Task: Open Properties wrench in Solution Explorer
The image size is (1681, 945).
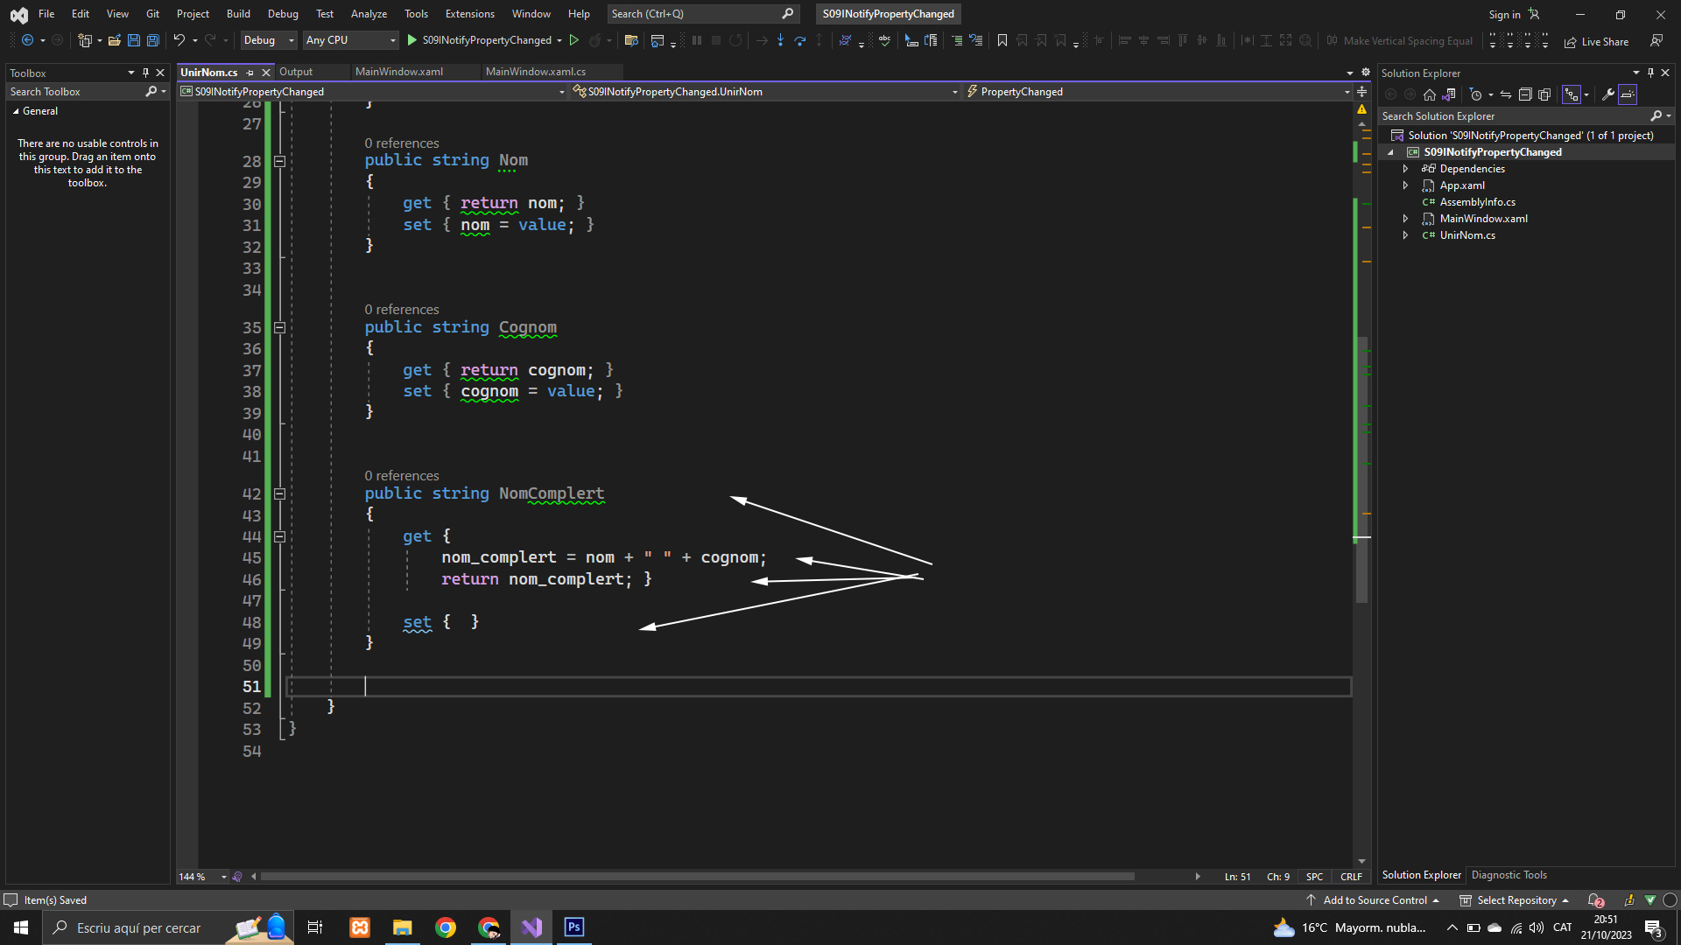Action: click(x=1607, y=94)
